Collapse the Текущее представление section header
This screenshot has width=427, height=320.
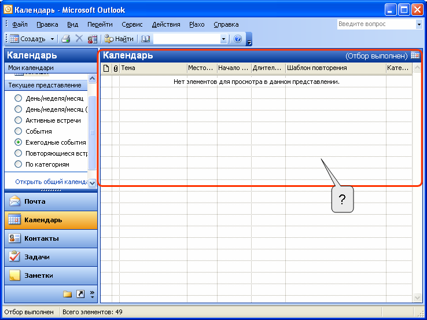46,85
